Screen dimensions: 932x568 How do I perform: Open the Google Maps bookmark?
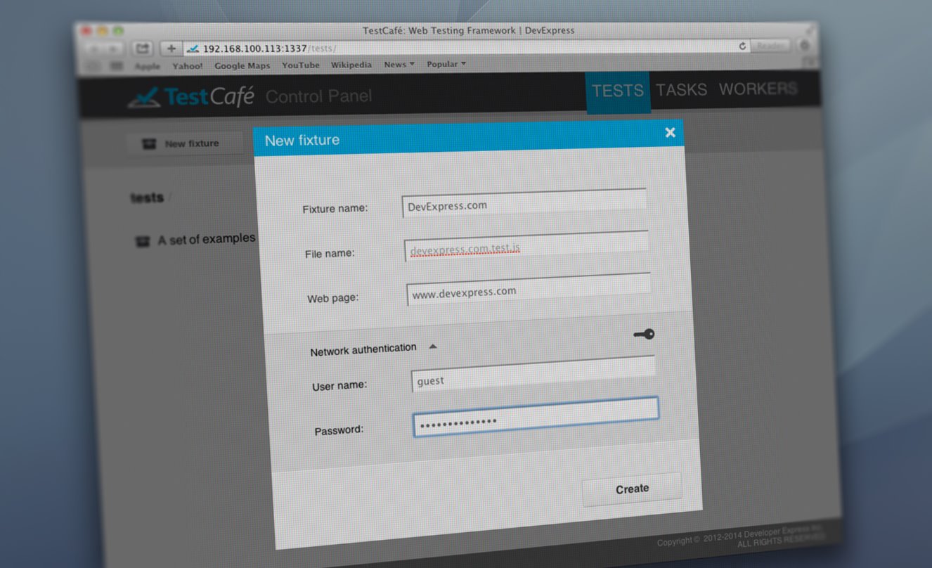tap(242, 65)
